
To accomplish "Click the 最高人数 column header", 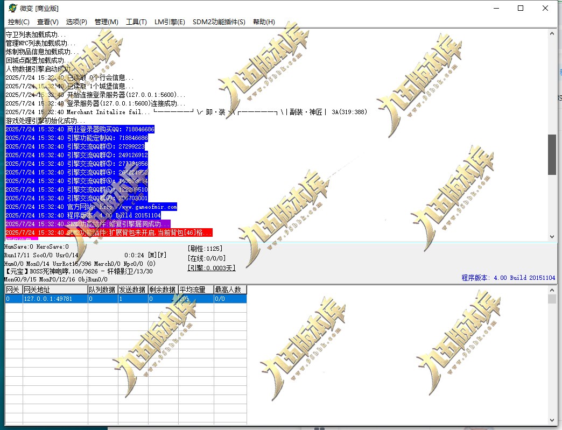I will [x=230, y=290].
